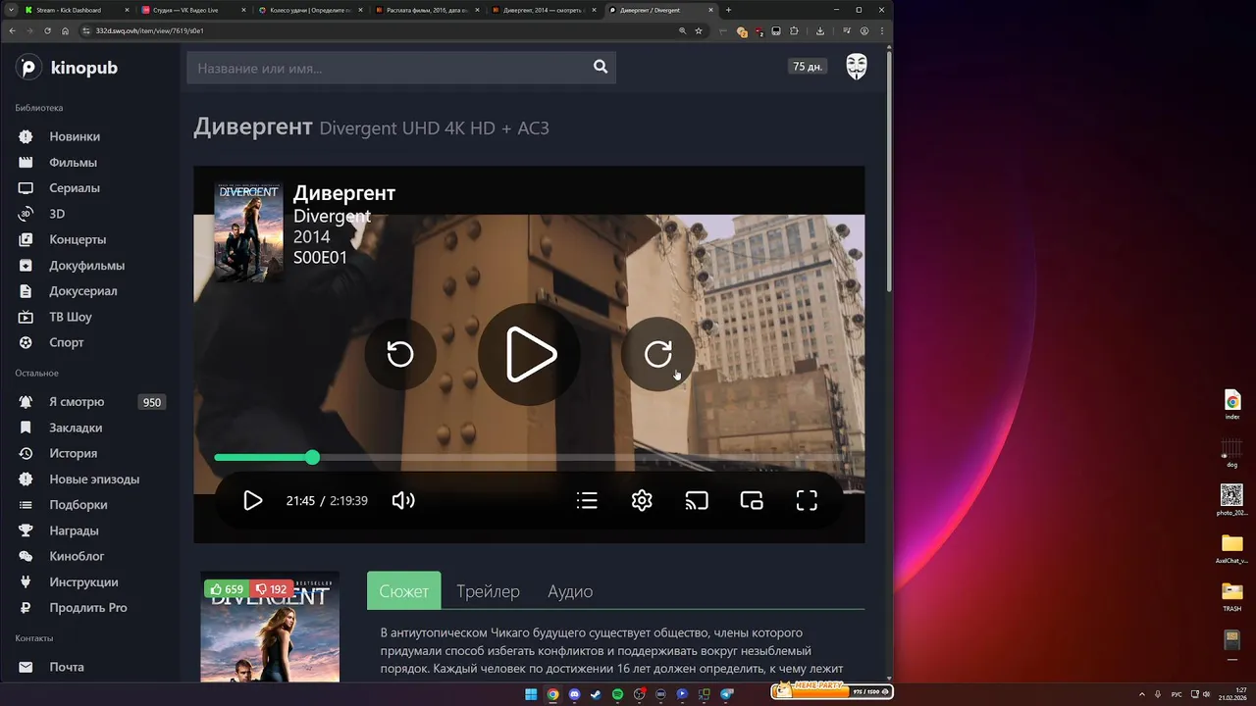Open Концерты category
This screenshot has height=706, width=1256.
point(78,239)
